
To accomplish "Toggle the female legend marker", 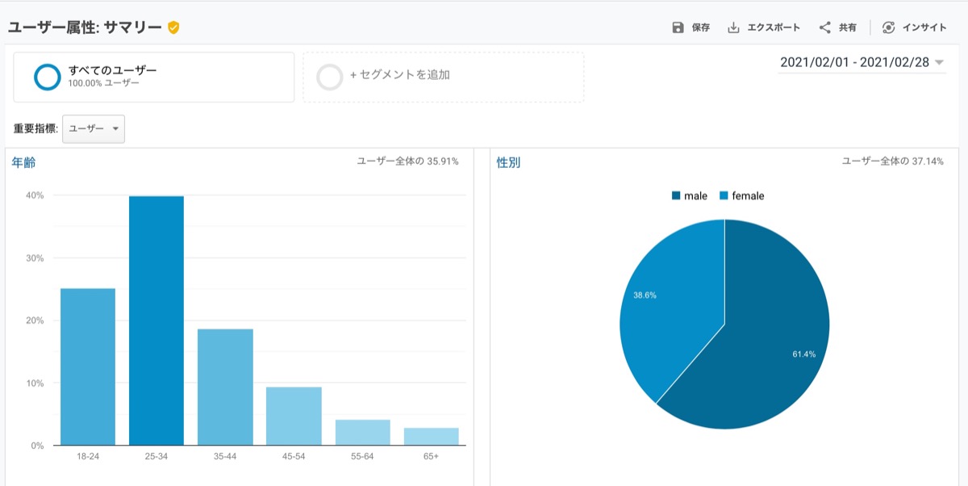I will coord(724,196).
